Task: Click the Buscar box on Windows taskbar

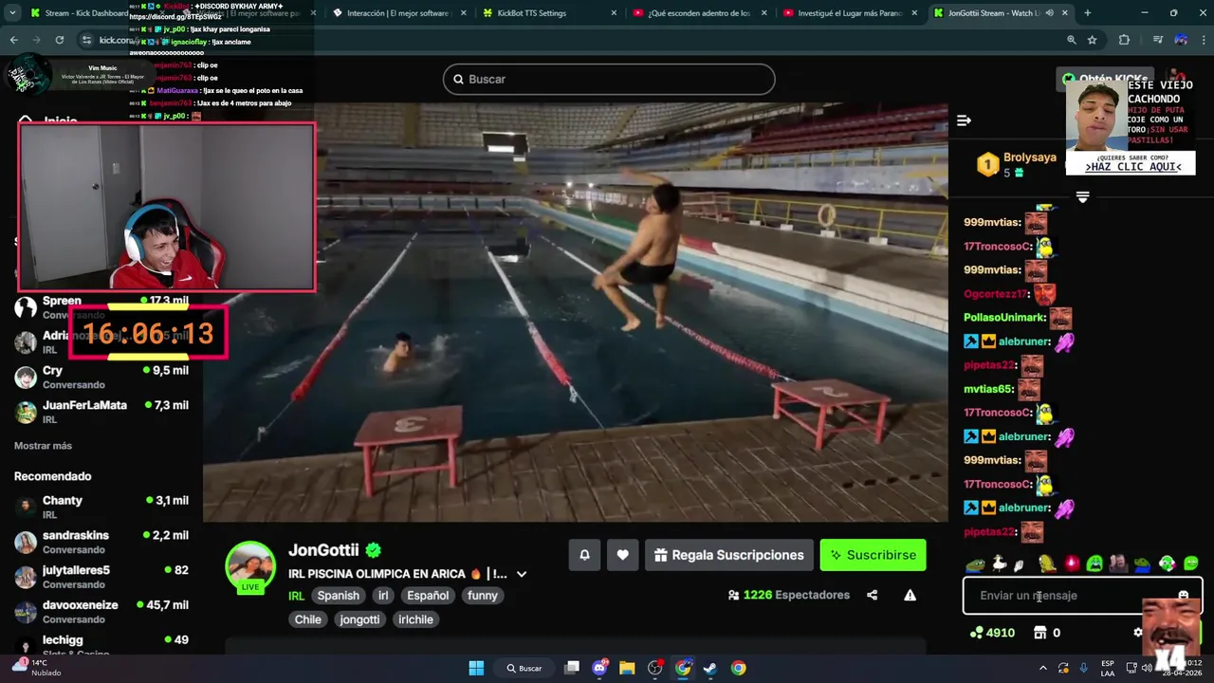Action: (x=524, y=668)
